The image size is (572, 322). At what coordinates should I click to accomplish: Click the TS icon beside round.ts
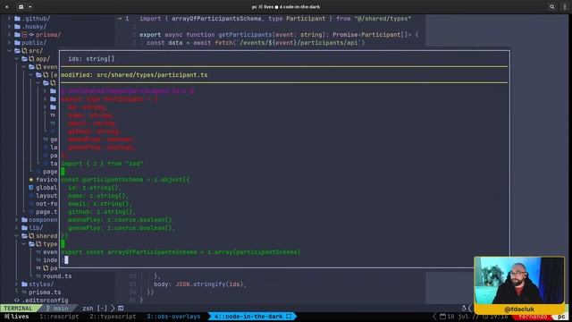(38, 276)
